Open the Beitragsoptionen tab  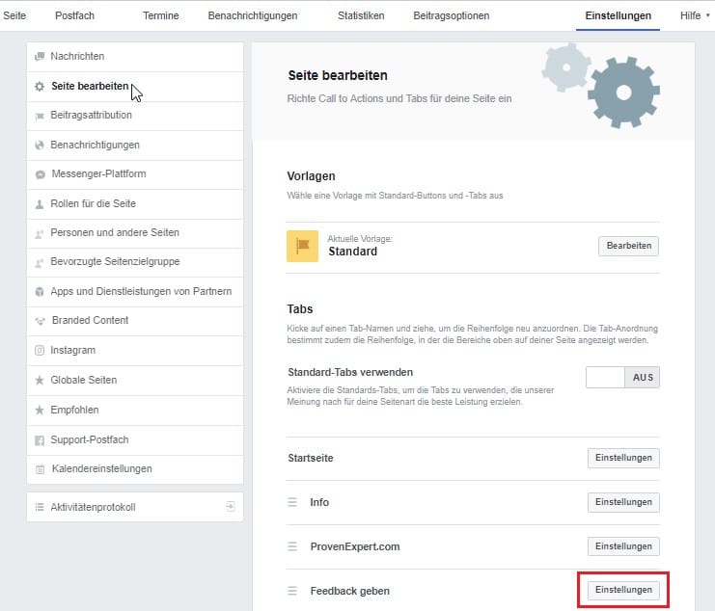pos(451,15)
